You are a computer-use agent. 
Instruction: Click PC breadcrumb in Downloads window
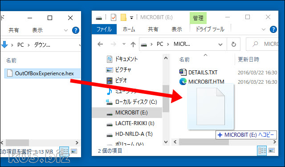point(20,45)
